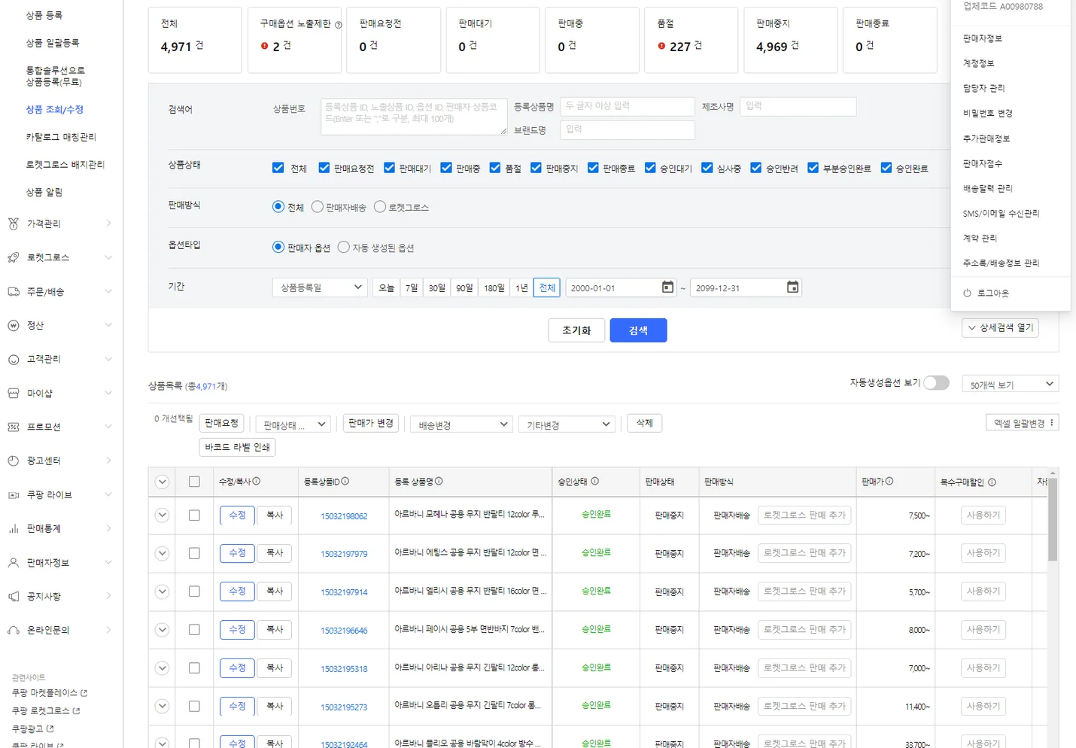
Task: Click the 엑셀 일괄변경 more-options dots
Action: coord(1052,423)
